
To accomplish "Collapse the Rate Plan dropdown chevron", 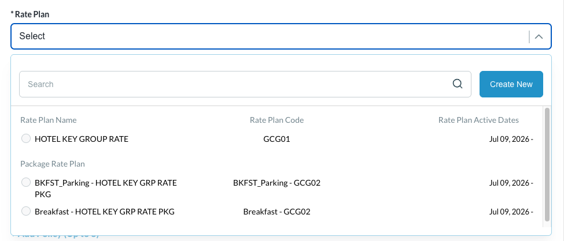I will (539, 36).
